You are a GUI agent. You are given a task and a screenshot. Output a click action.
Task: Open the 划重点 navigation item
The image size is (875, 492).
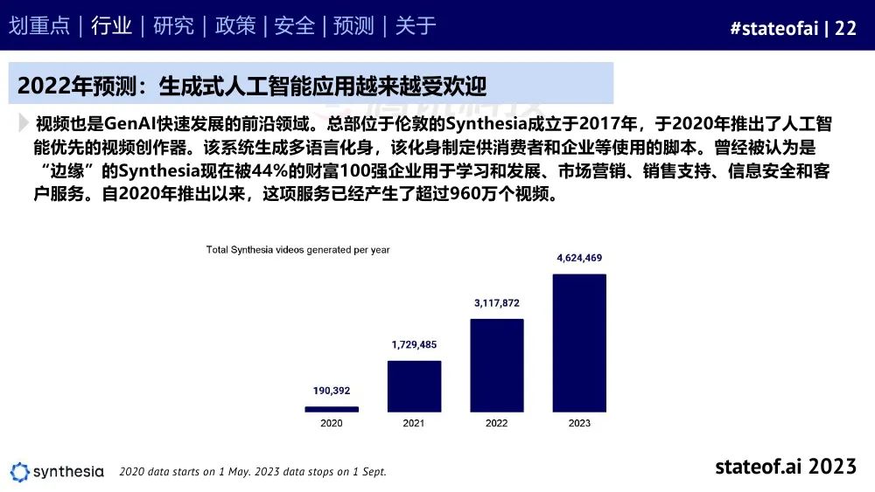[x=39, y=25]
